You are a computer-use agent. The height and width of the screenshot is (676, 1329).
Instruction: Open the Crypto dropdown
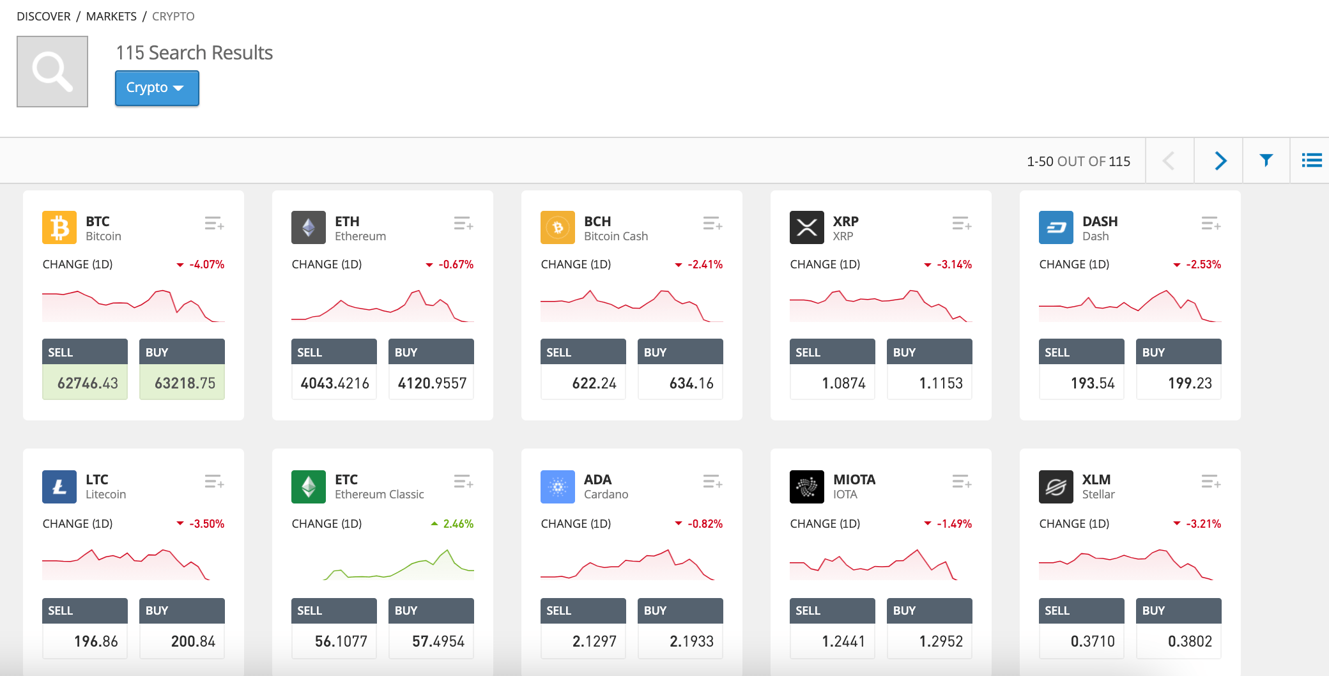pyautogui.click(x=157, y=88)
